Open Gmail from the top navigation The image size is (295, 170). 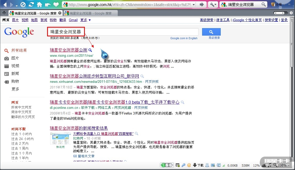tap(73, 20)
